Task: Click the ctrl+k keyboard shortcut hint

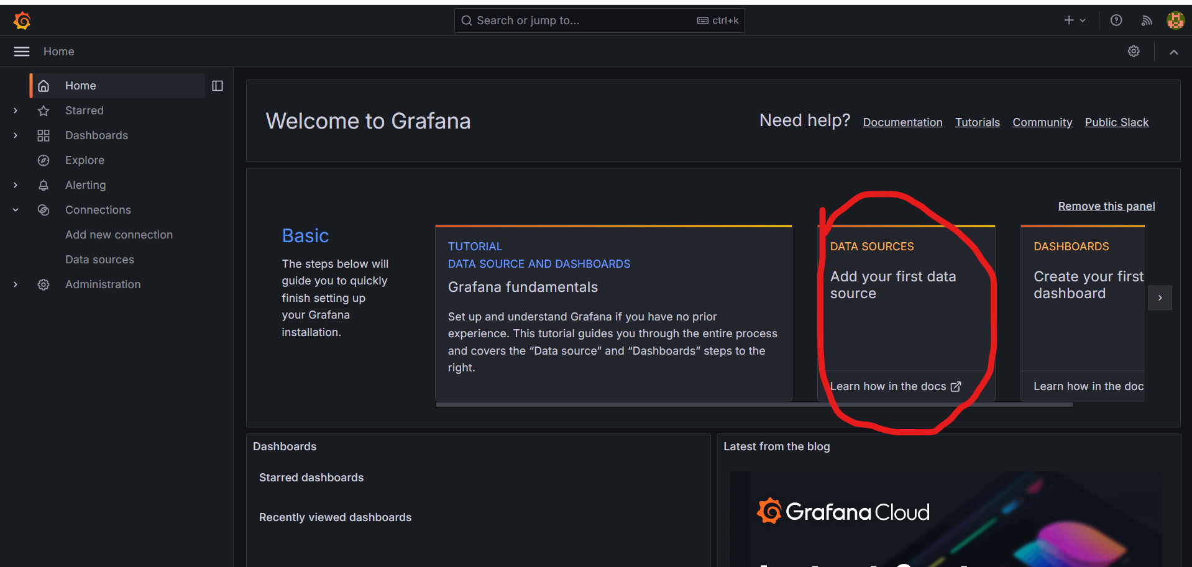Action: (718, 20)
